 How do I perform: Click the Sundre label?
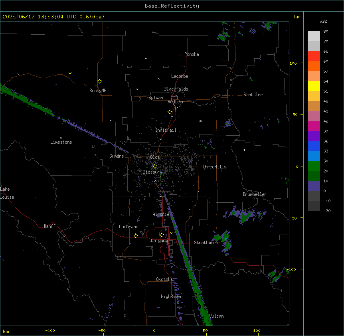[117, 156]
